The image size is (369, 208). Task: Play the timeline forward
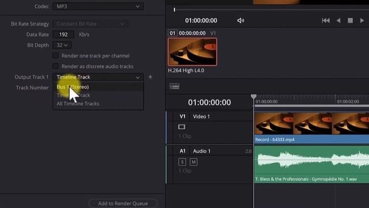[x=362, y=21]
